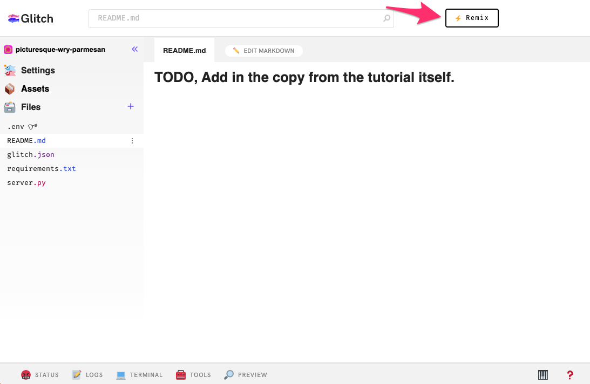Image resolution: width=590 pixels, height=384 pixels.
Task: Open the Status panel
Action: pos(39,374)
